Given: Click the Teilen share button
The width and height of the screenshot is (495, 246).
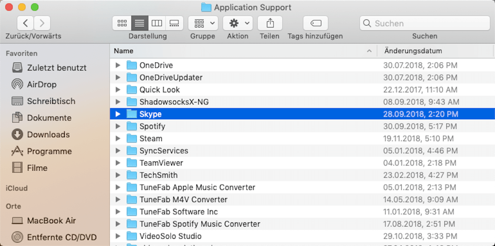Looking at the screenshot, I should click(x=270, y=23).
